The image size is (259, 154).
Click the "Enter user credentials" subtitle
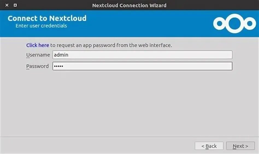click(41, 26)
